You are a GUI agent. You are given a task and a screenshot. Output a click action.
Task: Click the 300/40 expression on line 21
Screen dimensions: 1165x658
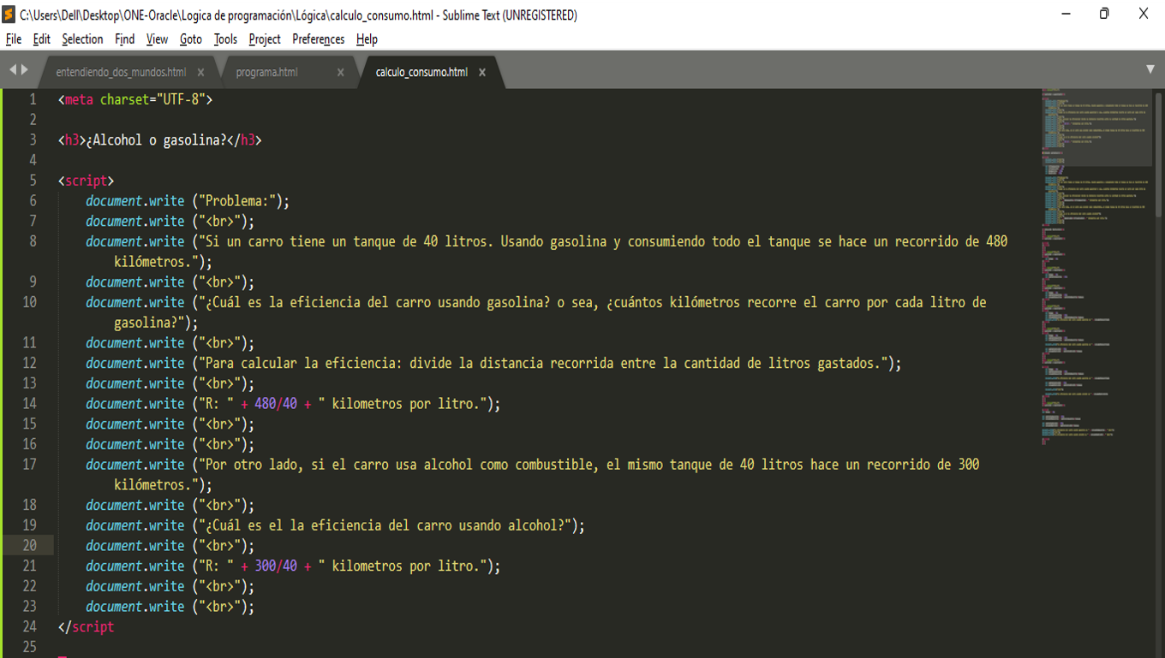point(276,566)
